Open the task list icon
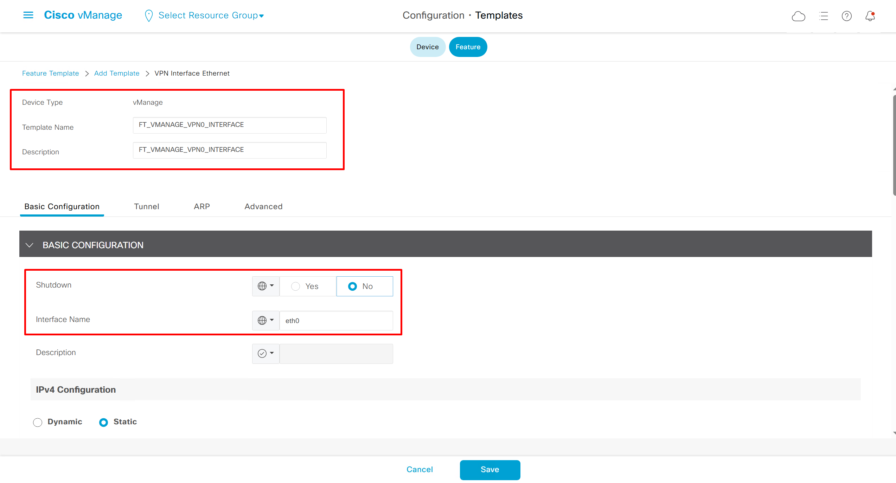This screenshot has width=896, height=483. pyautogui.click(x=823, y=16)
